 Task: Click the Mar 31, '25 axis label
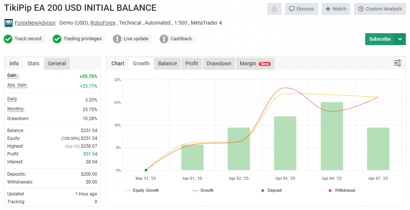click(x=146, y=178)
